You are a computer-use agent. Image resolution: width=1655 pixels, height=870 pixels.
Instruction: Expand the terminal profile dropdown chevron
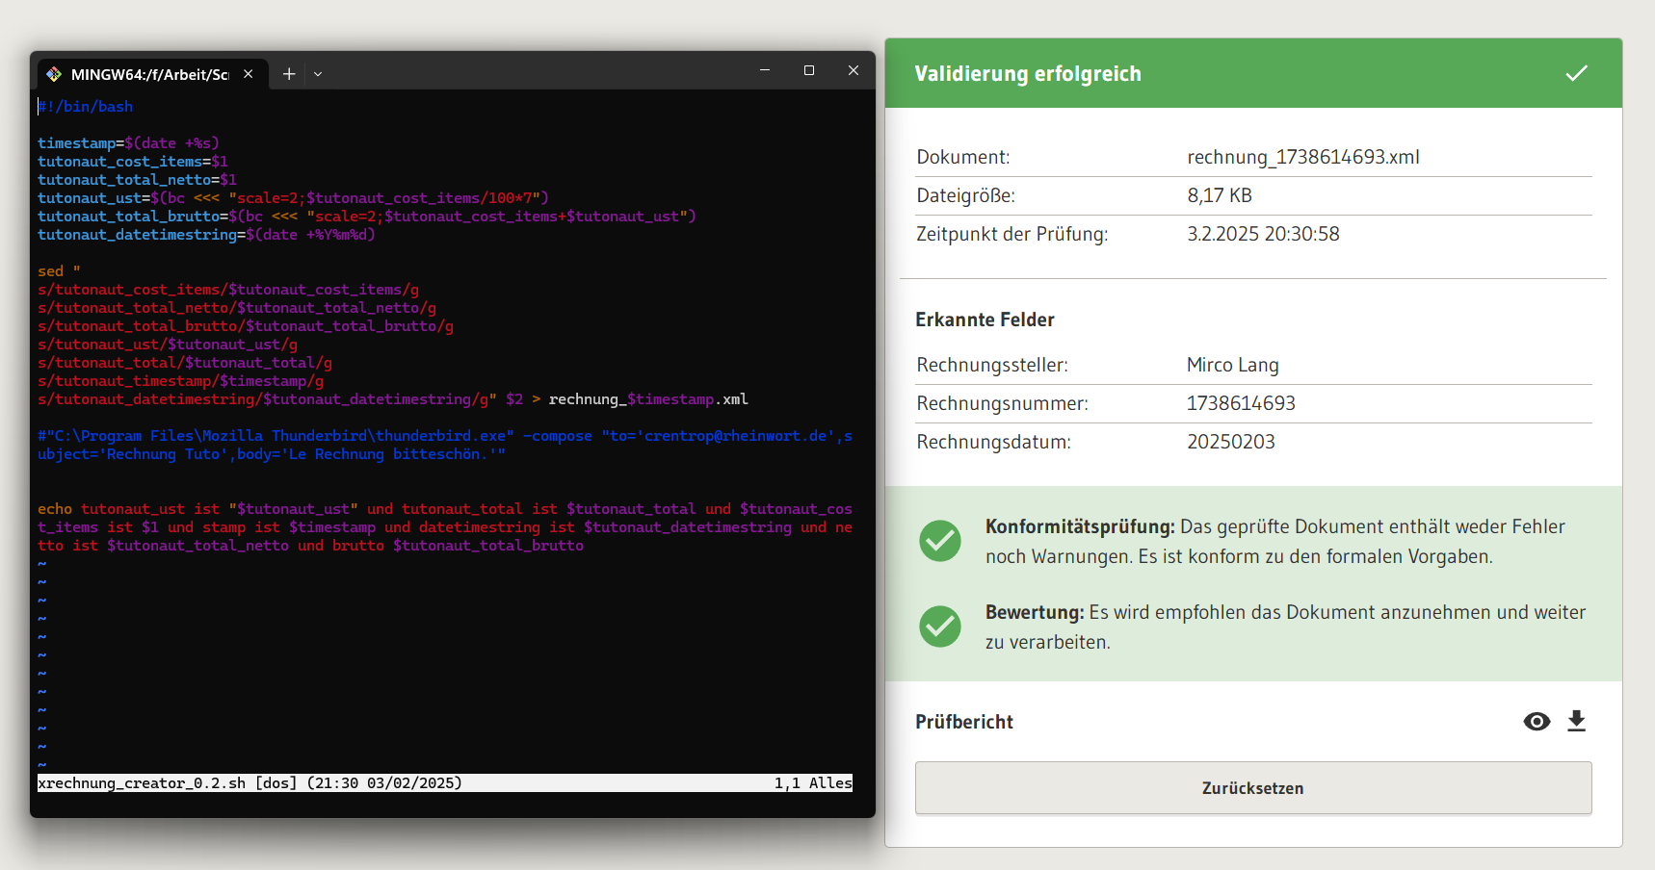pos(318,74)
